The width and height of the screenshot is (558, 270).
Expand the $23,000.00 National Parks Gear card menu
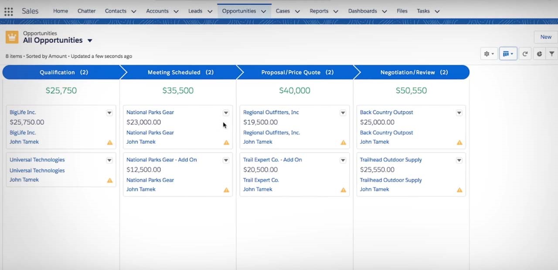226,113
